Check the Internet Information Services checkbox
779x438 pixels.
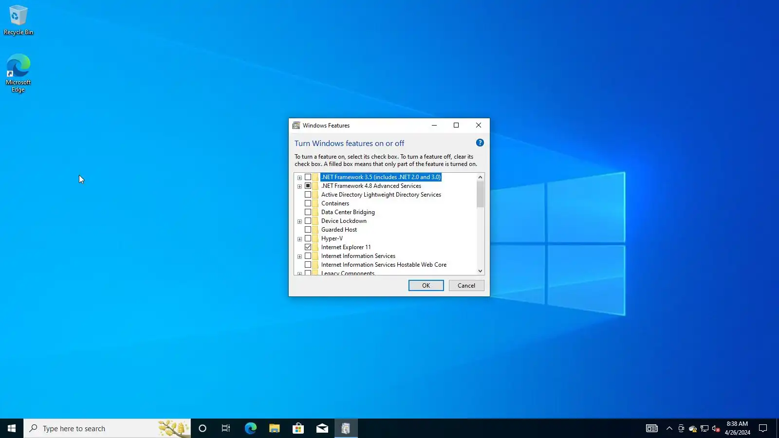[308, 256]
